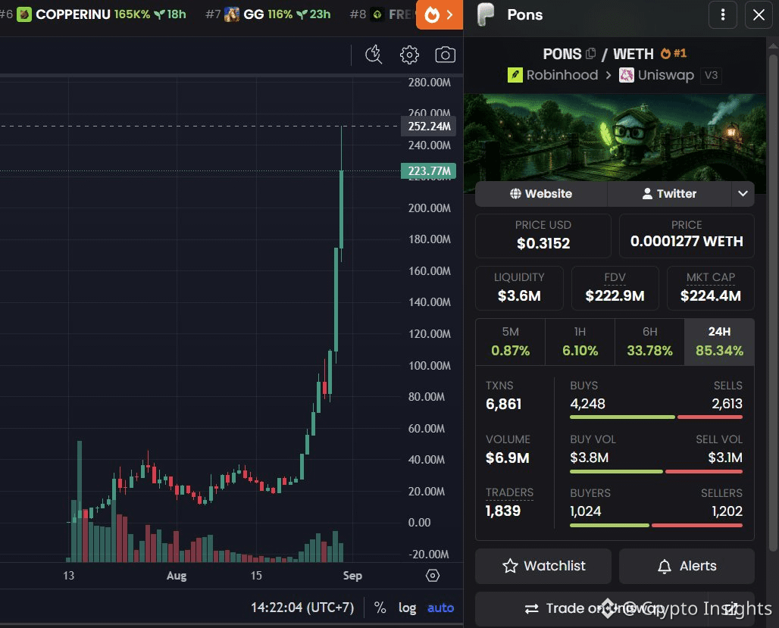Click the TRADERS value 1,839
The width and height of the screenshot is (779, 628).
point(502,511)
